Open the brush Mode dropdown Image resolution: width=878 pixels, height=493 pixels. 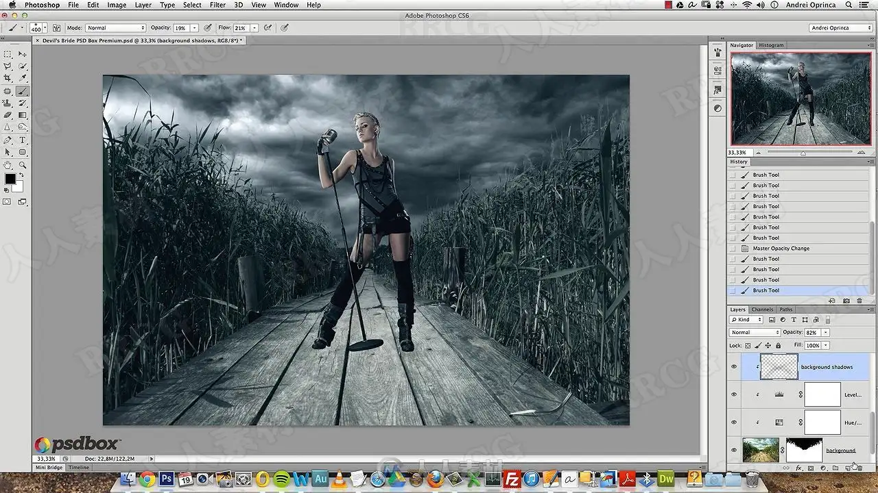tap(116, 28)
